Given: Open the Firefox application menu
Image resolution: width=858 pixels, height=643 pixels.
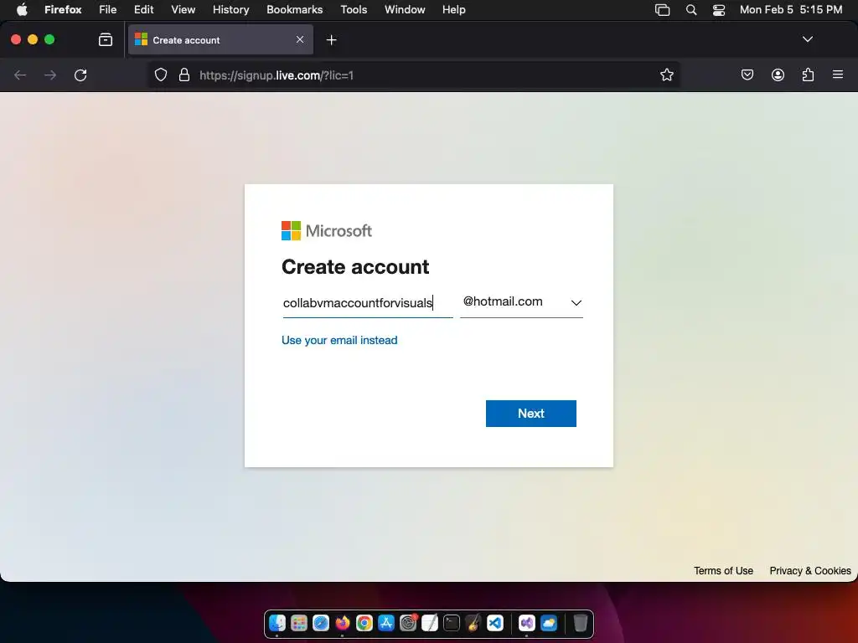Looking at the screenshot, I should click(63, 9).
